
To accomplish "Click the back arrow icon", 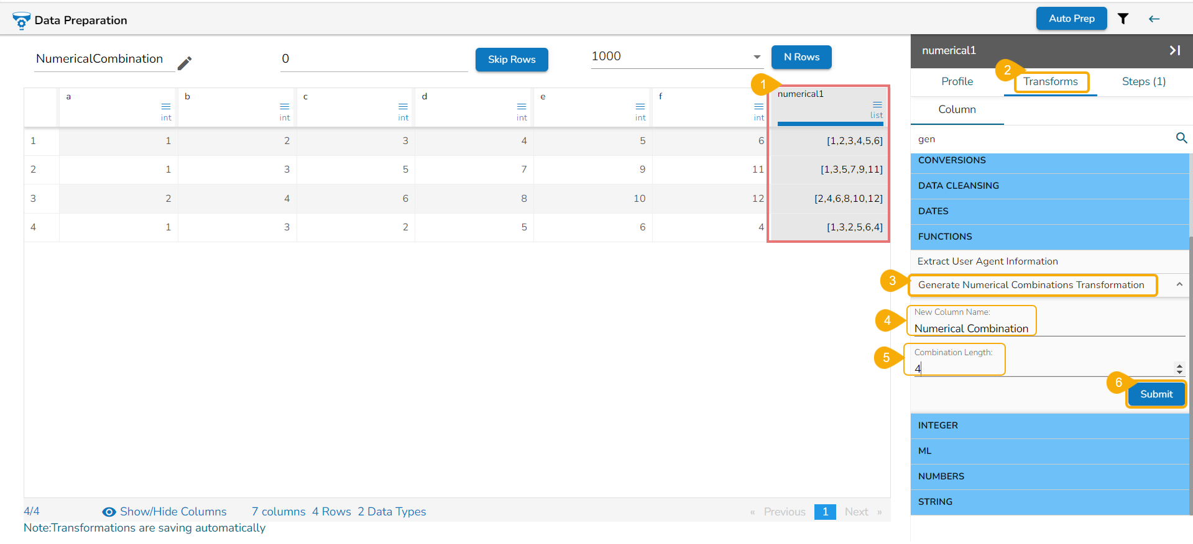I will tap(1154, 19).
